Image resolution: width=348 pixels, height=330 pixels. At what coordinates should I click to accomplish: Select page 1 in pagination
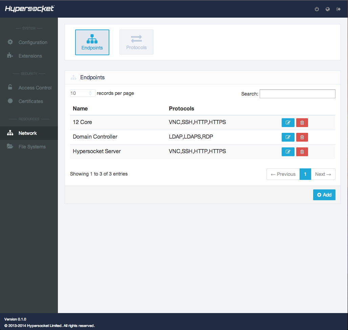tap(305, 174)
